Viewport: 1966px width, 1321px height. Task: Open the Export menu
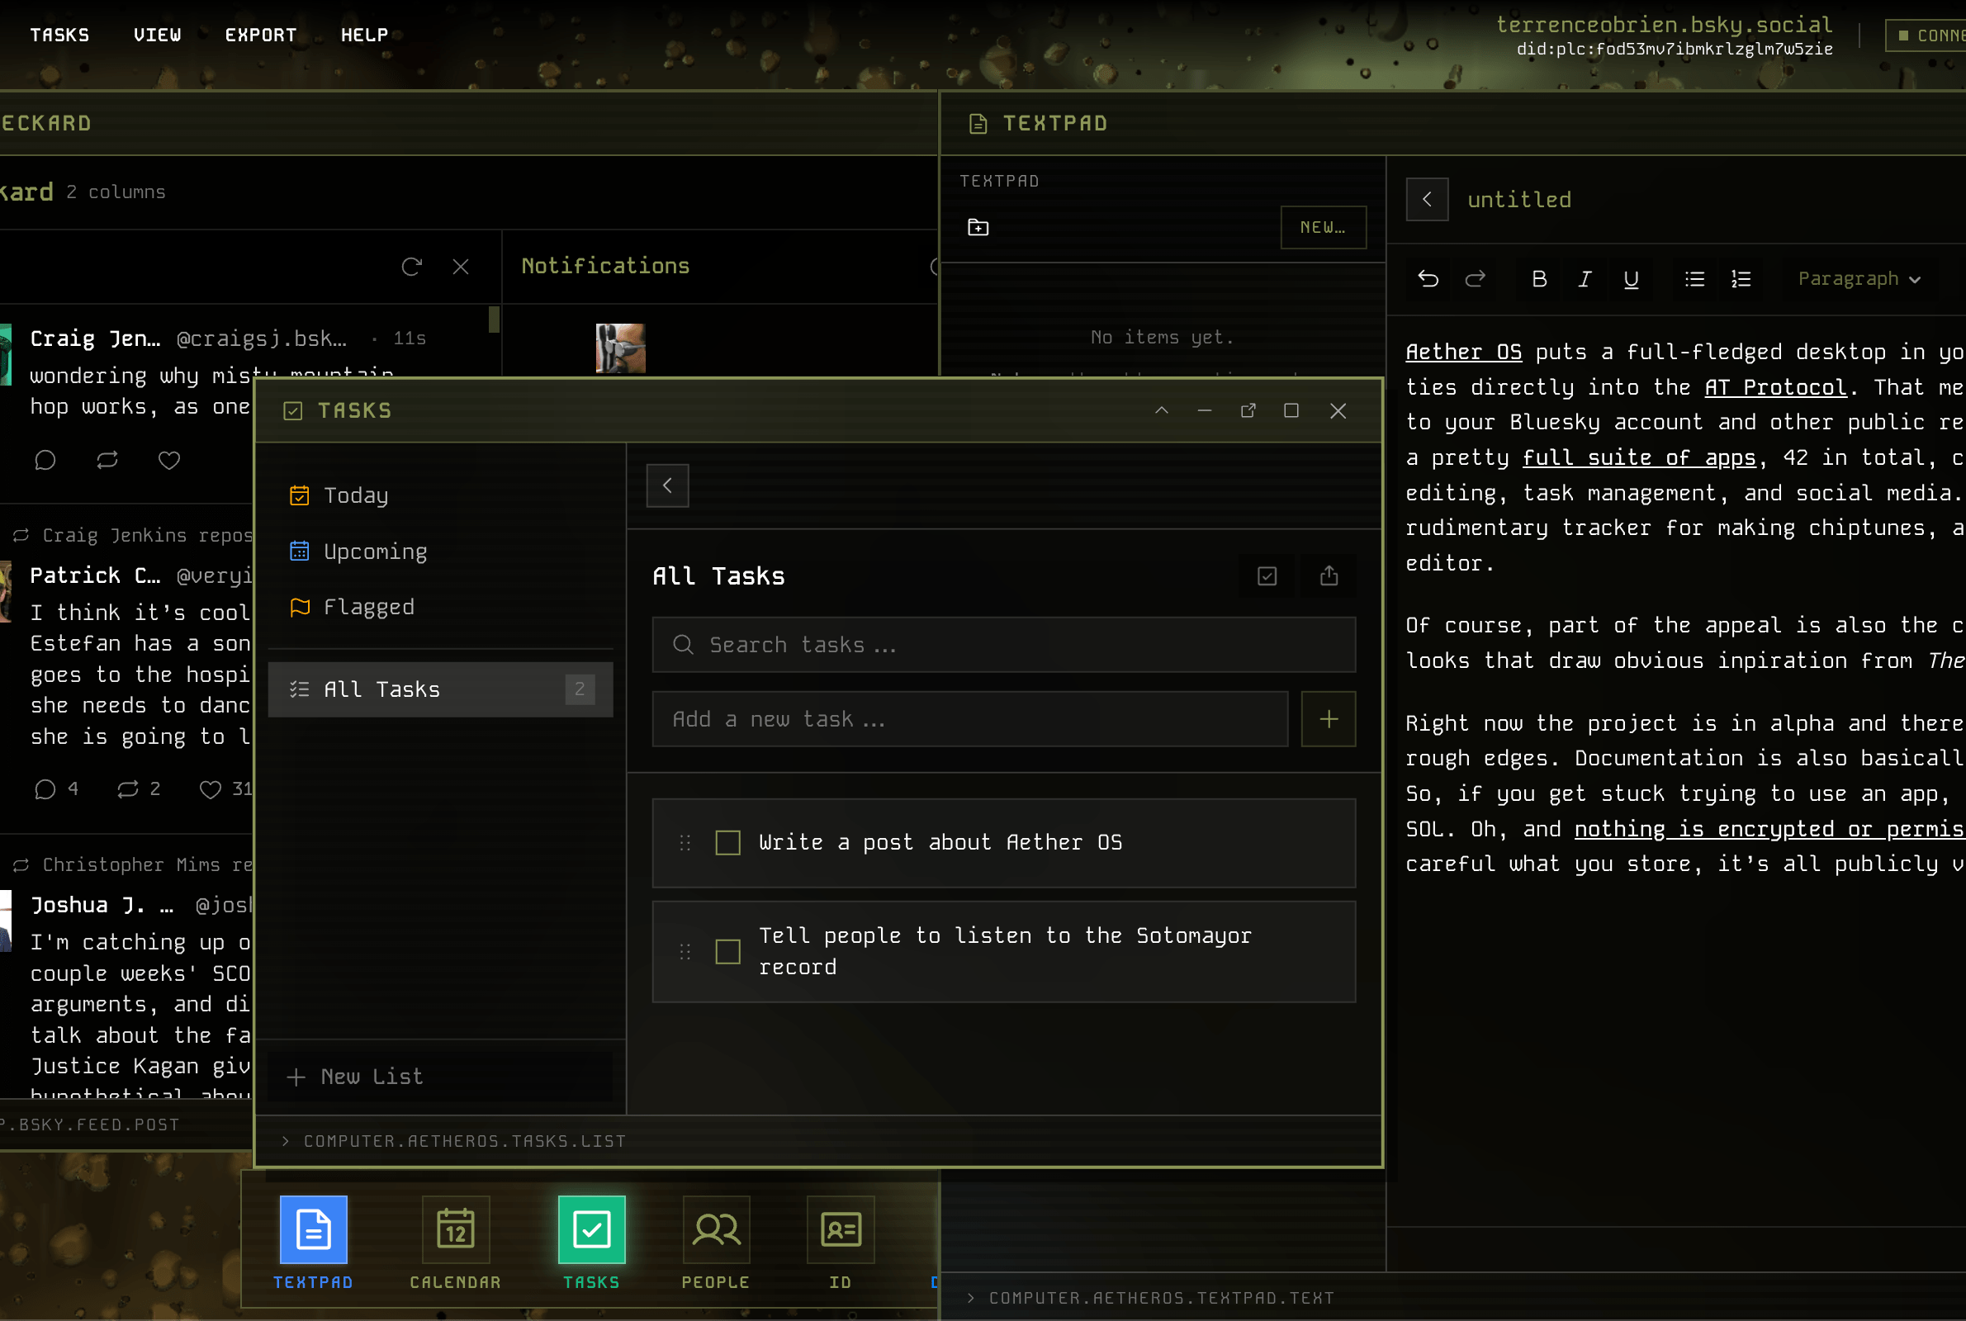[260, 36]
